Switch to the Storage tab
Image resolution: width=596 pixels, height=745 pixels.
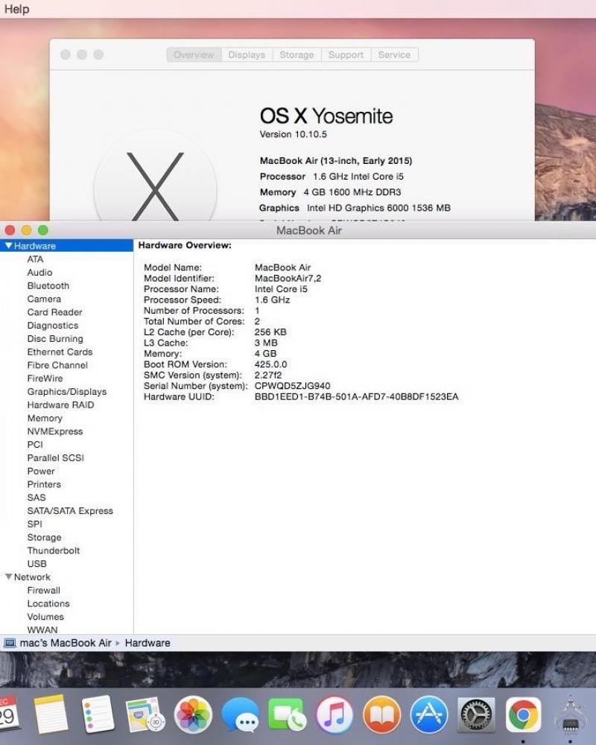click(297, 54)
